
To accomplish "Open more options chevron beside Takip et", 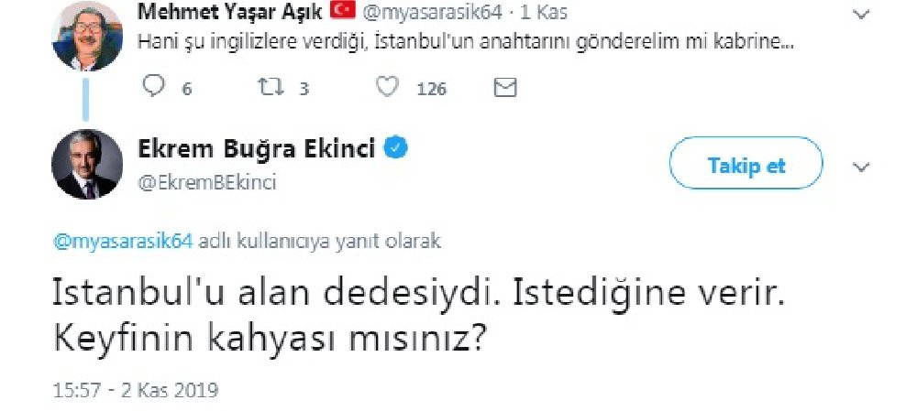I will point(860,167).
